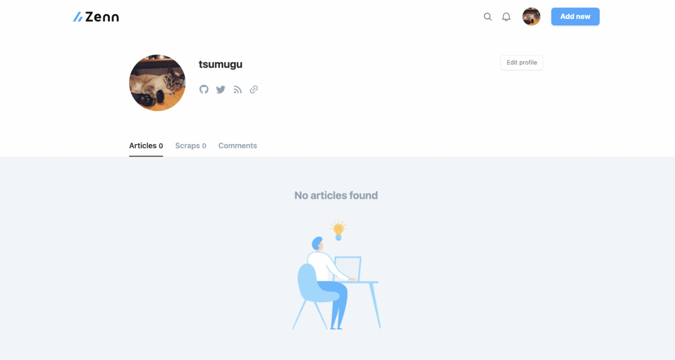Switch to the Comments tab
675x360 pixels.
coord(237,146)
